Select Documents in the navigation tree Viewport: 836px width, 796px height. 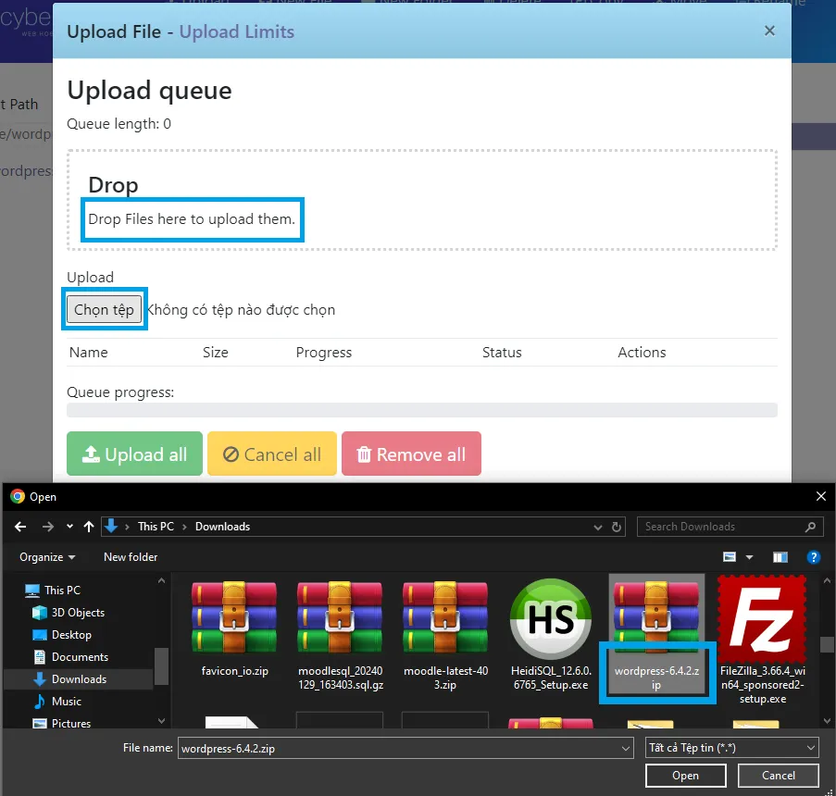pos(79,657)
